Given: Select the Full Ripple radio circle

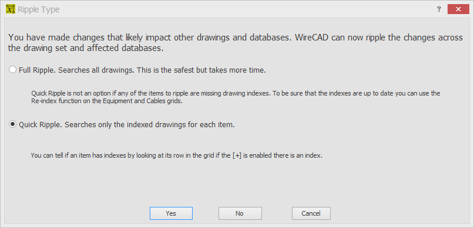Looking at the screenshot, I should (12, 70).
